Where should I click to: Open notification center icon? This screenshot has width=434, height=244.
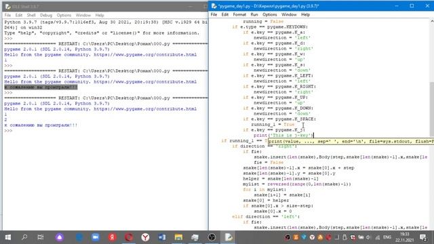point(423,237)
